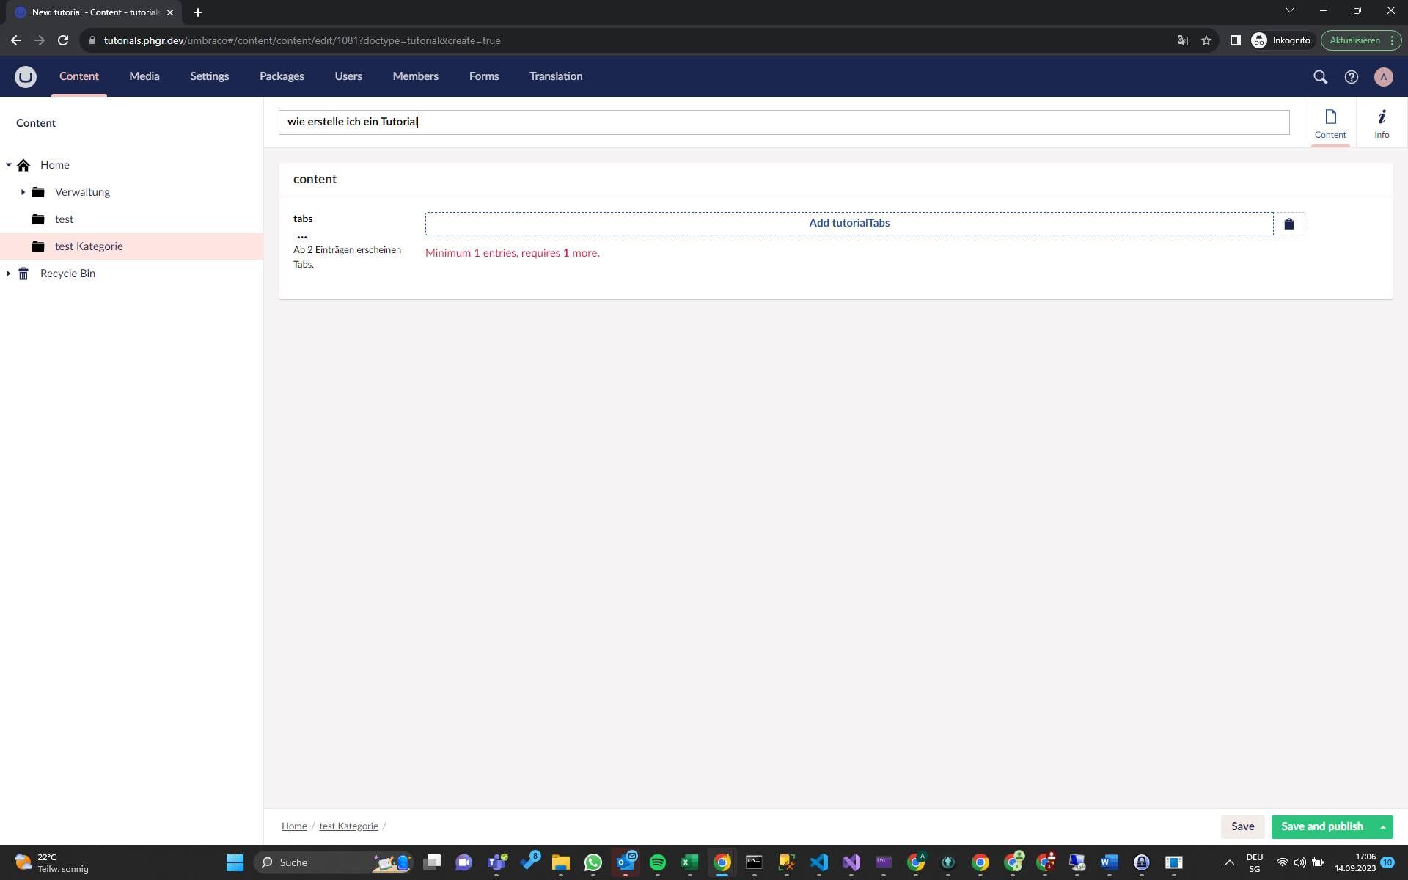Click the Verwaltung folder icon
Screen dimensions: 1408x880
pyautogui.click(x=38, y=192)
